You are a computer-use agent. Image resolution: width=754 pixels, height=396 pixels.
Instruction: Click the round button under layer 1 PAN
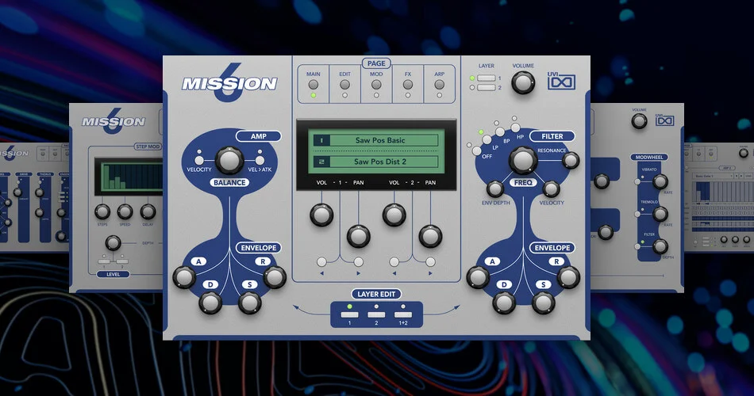pos(358,261)
